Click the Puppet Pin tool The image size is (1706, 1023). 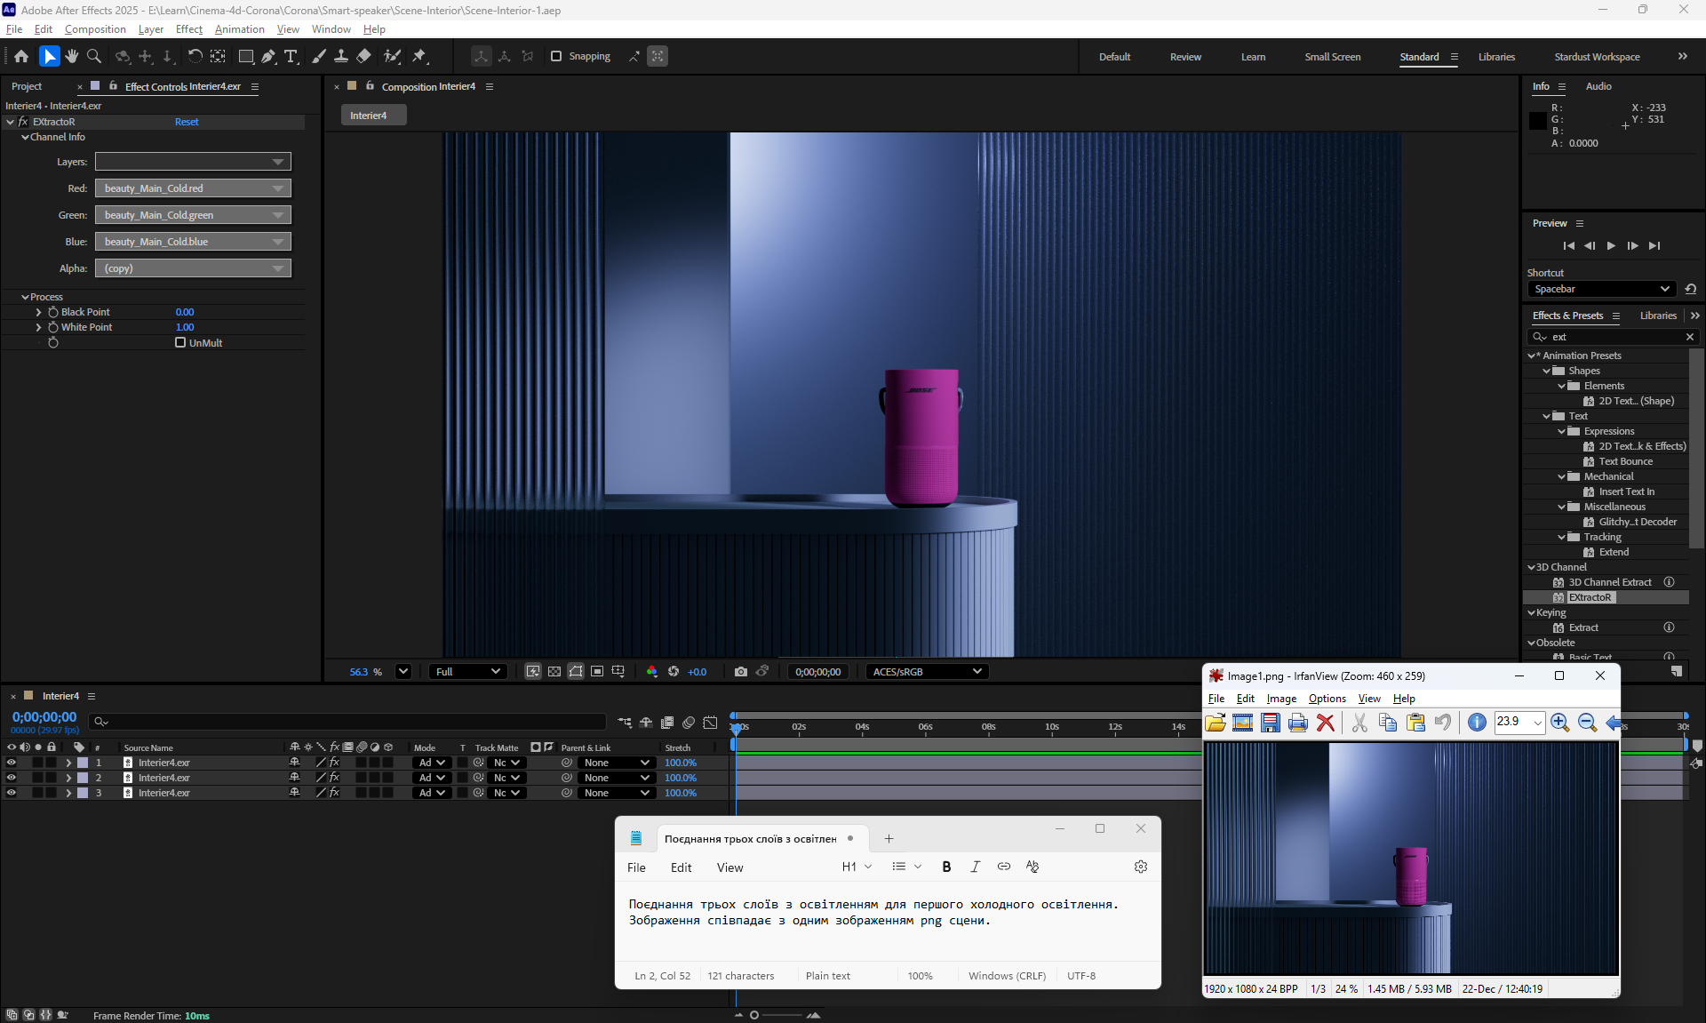419,56
